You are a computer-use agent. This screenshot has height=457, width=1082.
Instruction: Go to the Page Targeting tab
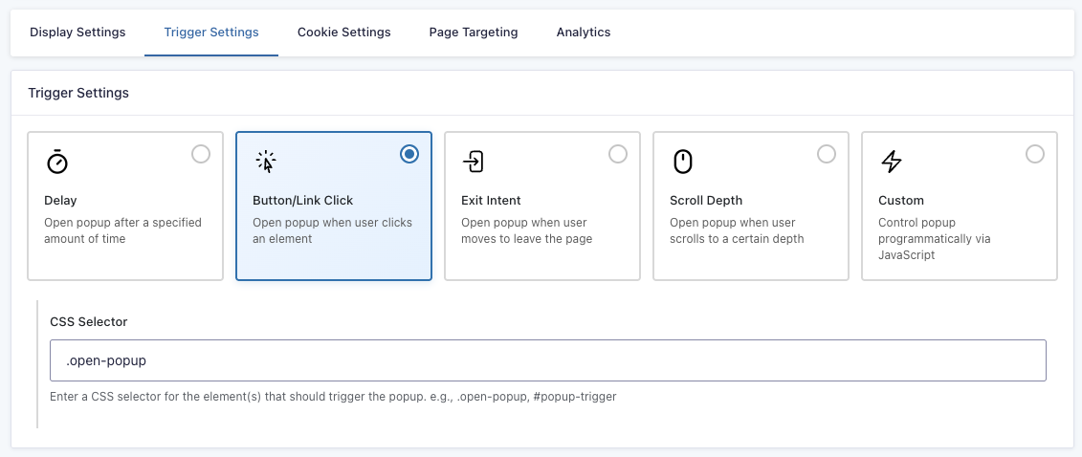coord(474,33)
